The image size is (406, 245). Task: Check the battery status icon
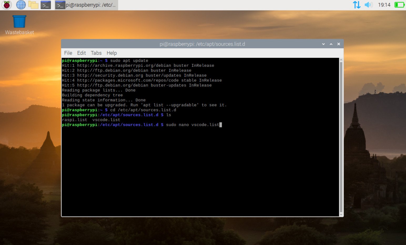(399, 5)
